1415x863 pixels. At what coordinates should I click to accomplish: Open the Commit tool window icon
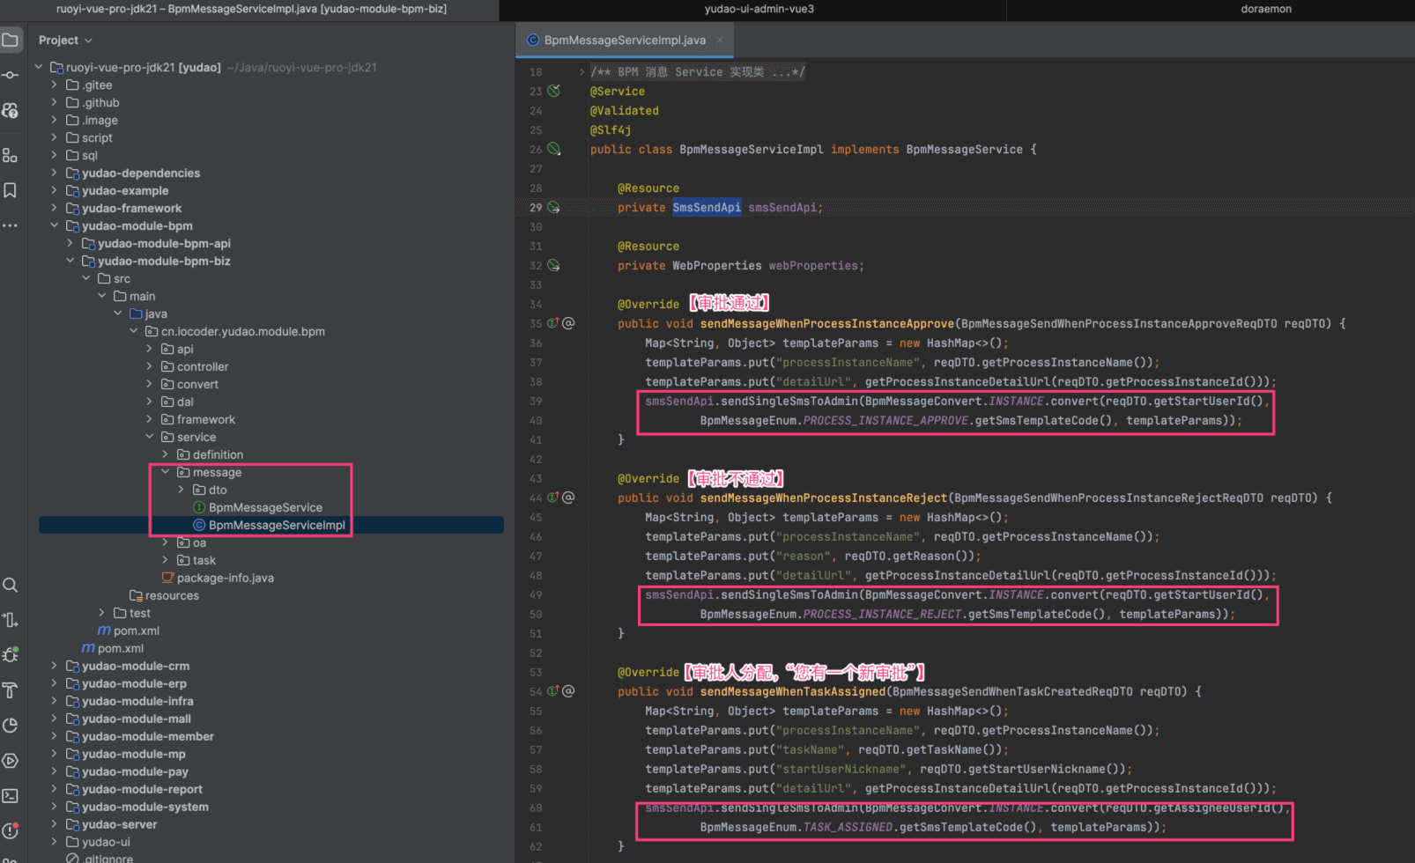click(x=11, y=75)
